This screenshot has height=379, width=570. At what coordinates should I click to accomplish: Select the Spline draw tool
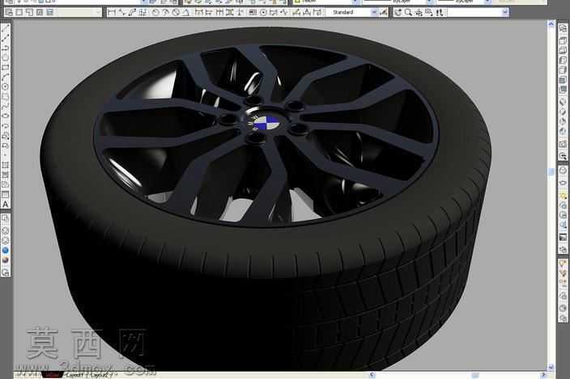[x=6, y=106]
